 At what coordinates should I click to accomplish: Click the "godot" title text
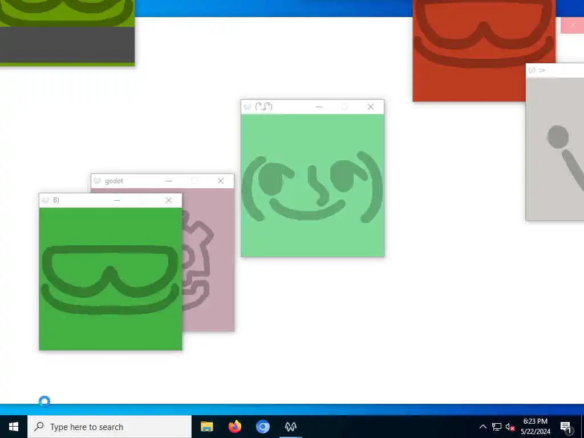point(114,181)
